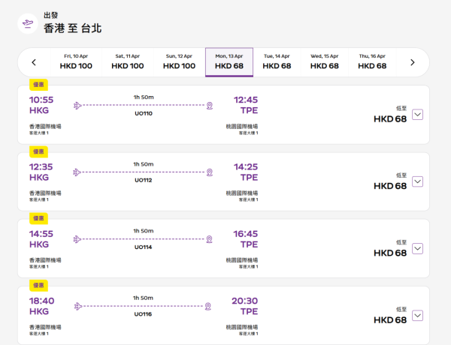Select the Tue, 14 Apr date tab
This screenshot has width=451, height=345.
click(277, 61)
